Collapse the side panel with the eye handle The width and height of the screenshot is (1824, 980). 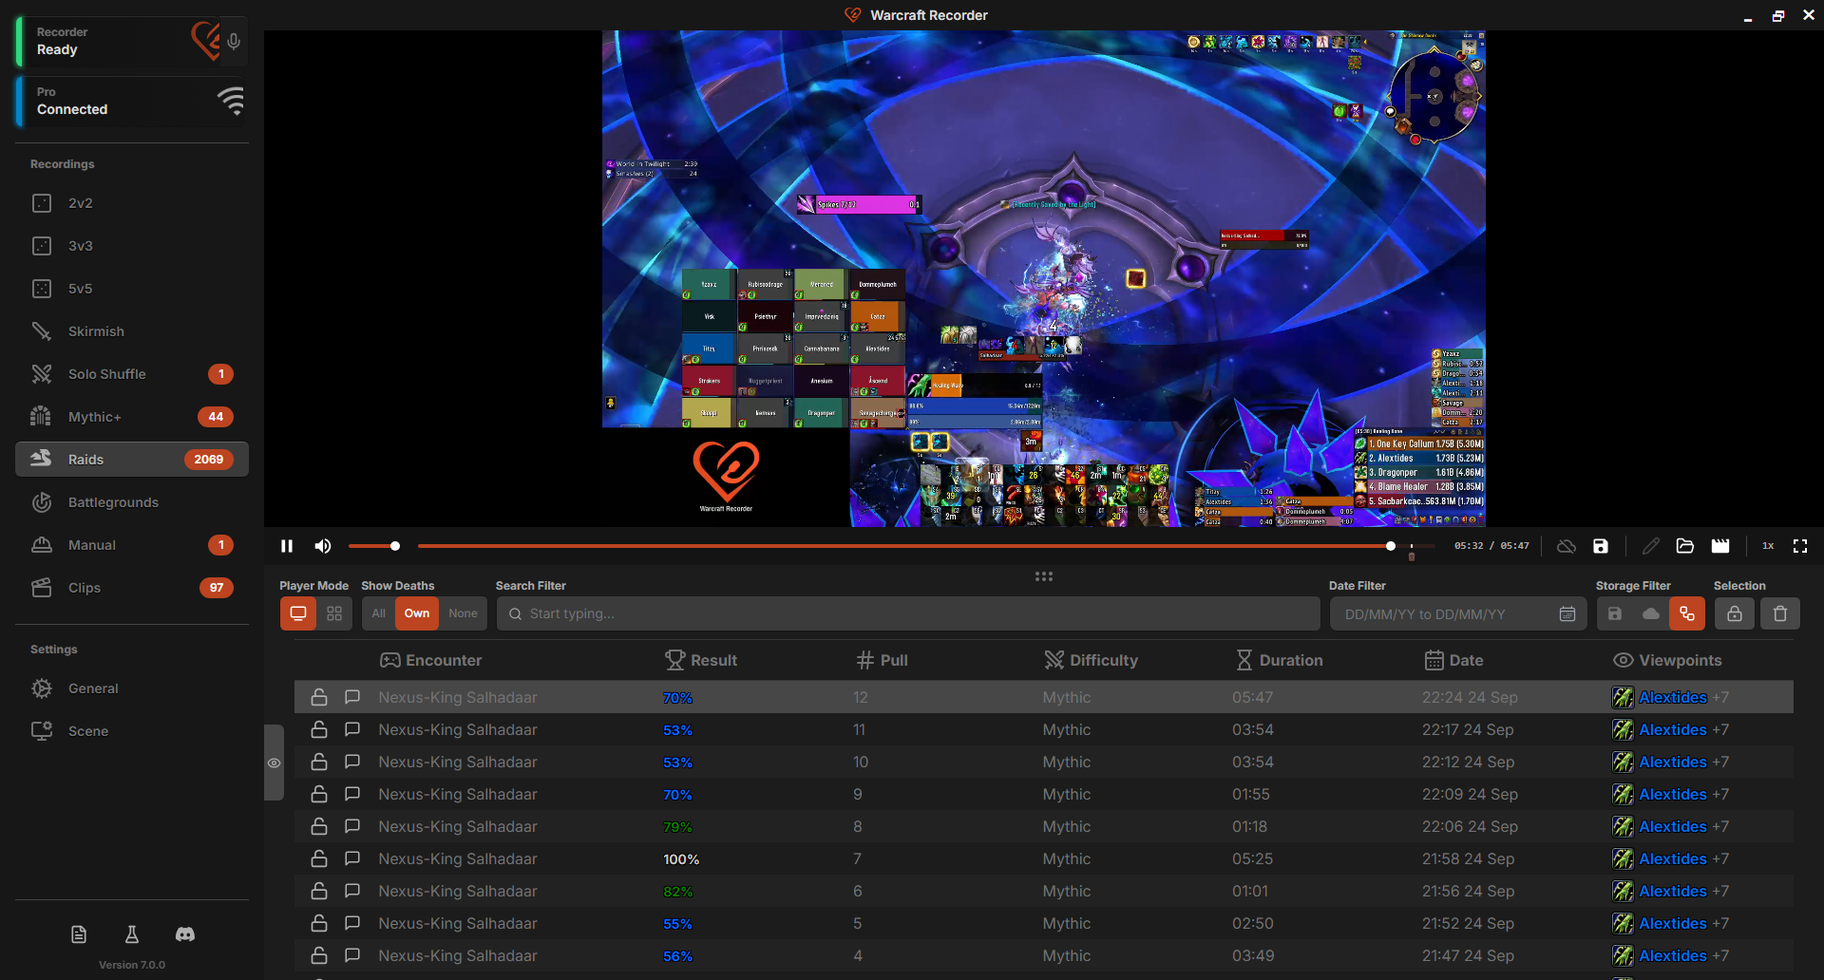274,763
